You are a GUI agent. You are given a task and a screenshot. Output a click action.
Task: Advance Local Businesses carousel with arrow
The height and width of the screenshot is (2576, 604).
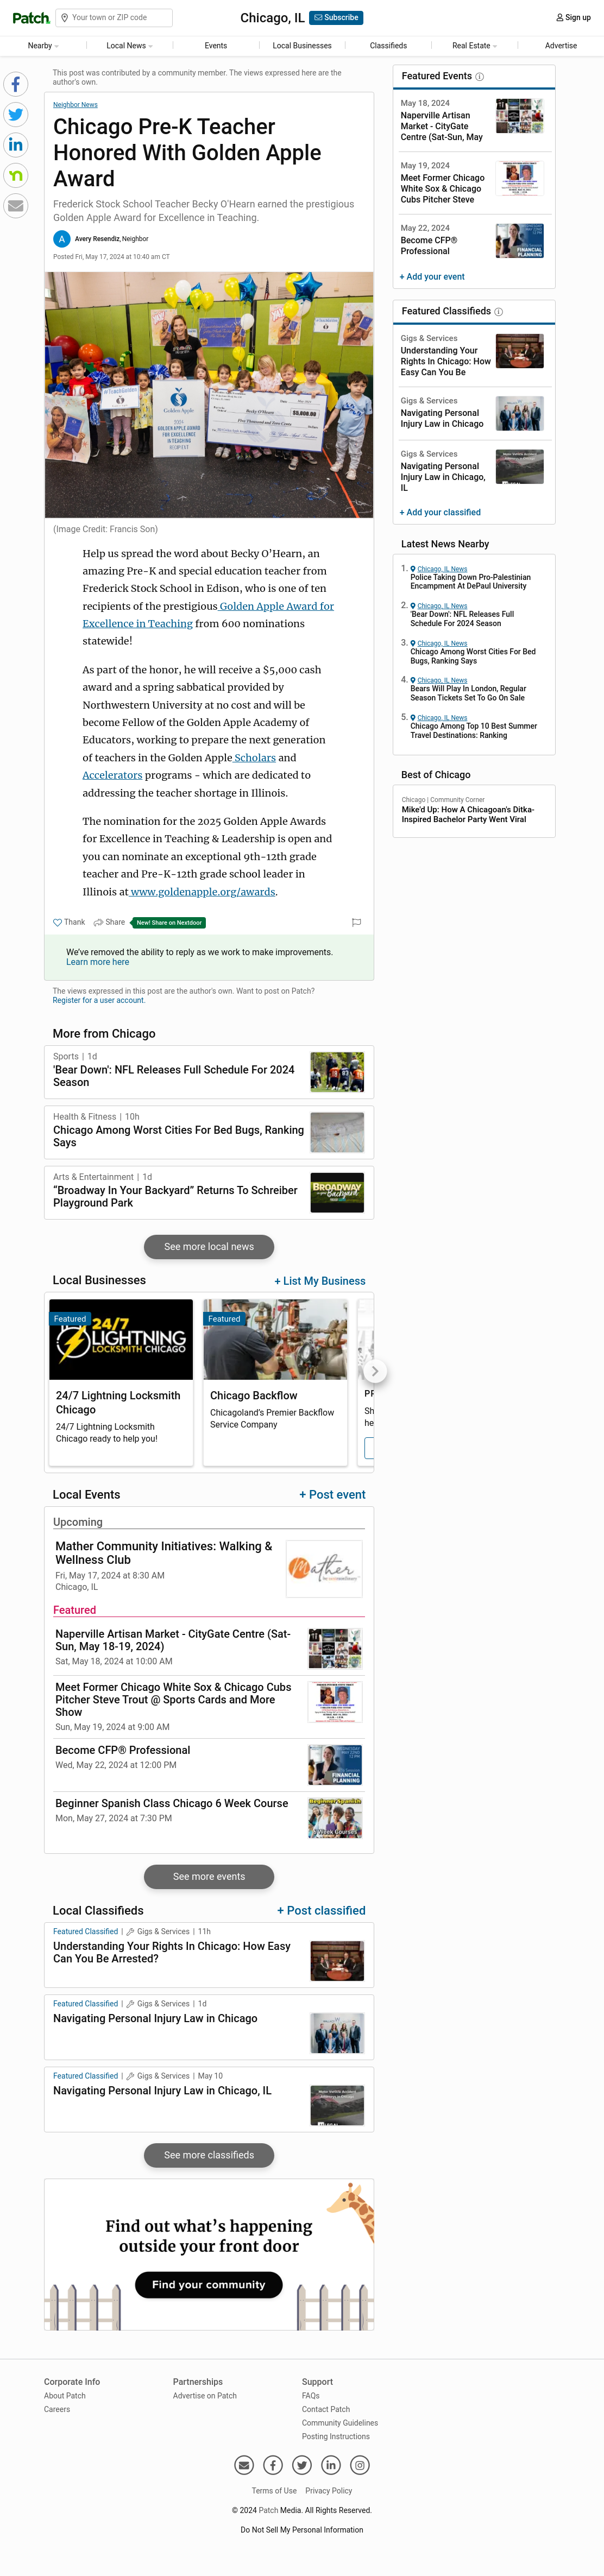click(374, 1371)
